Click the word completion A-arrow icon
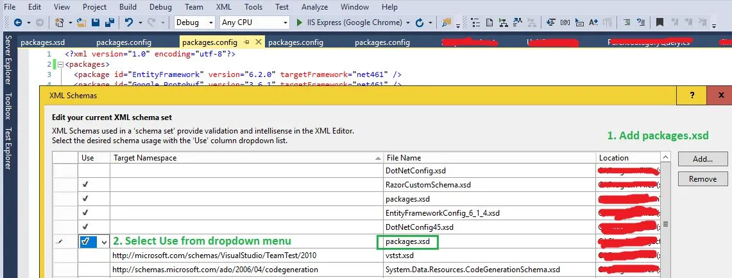The height and width of the screenshot is (278, 732). coord(593,22)
